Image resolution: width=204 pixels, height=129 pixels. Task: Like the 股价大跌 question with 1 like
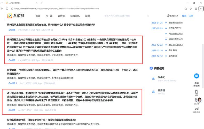pyautogui.click(x=13, y=83)
